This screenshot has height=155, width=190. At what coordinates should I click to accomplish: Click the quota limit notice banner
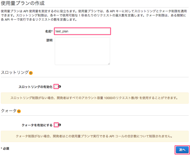(x=94, y=136)
